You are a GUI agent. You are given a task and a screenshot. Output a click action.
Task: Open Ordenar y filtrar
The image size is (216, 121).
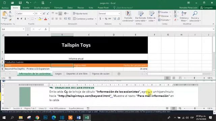[x=184, y=16]
